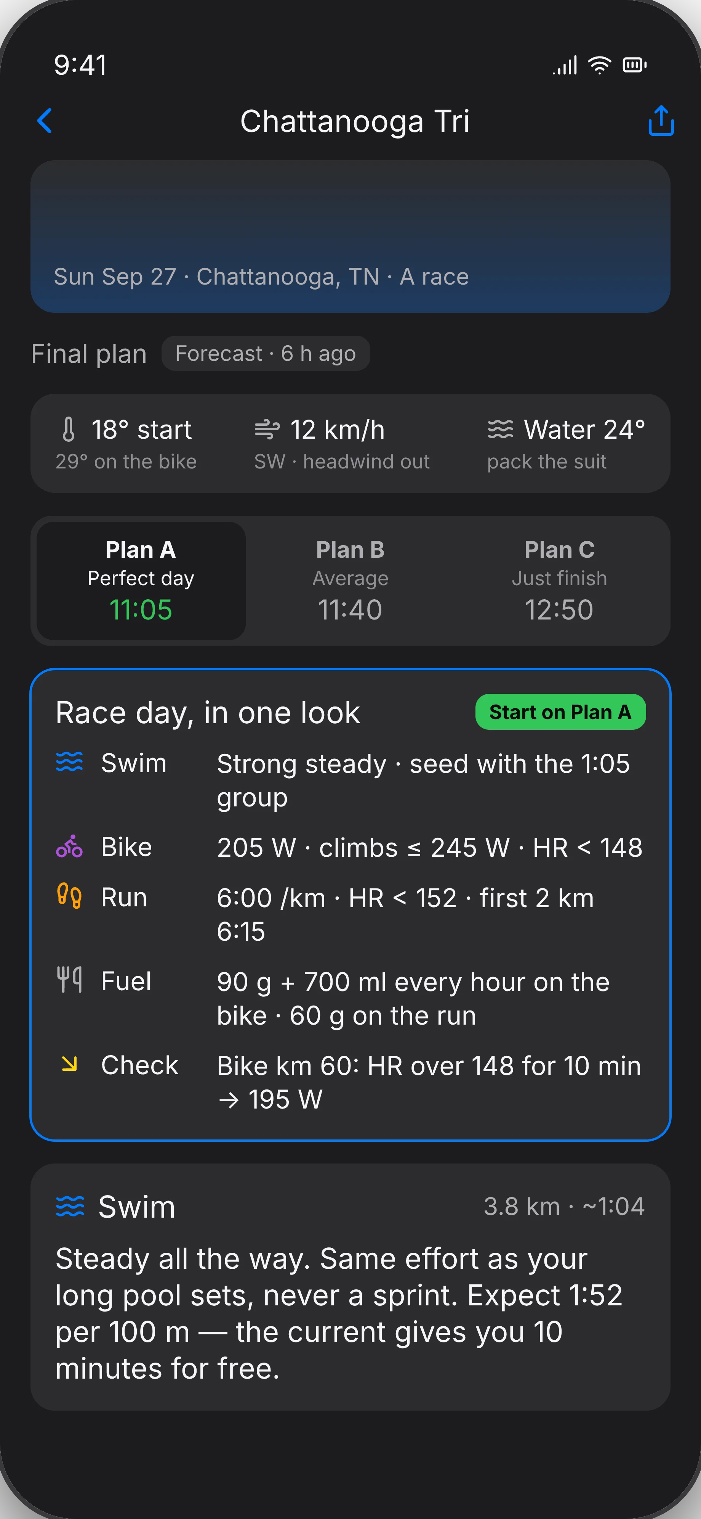Tap the thermometer temperature icon

(x=69, y=429)
